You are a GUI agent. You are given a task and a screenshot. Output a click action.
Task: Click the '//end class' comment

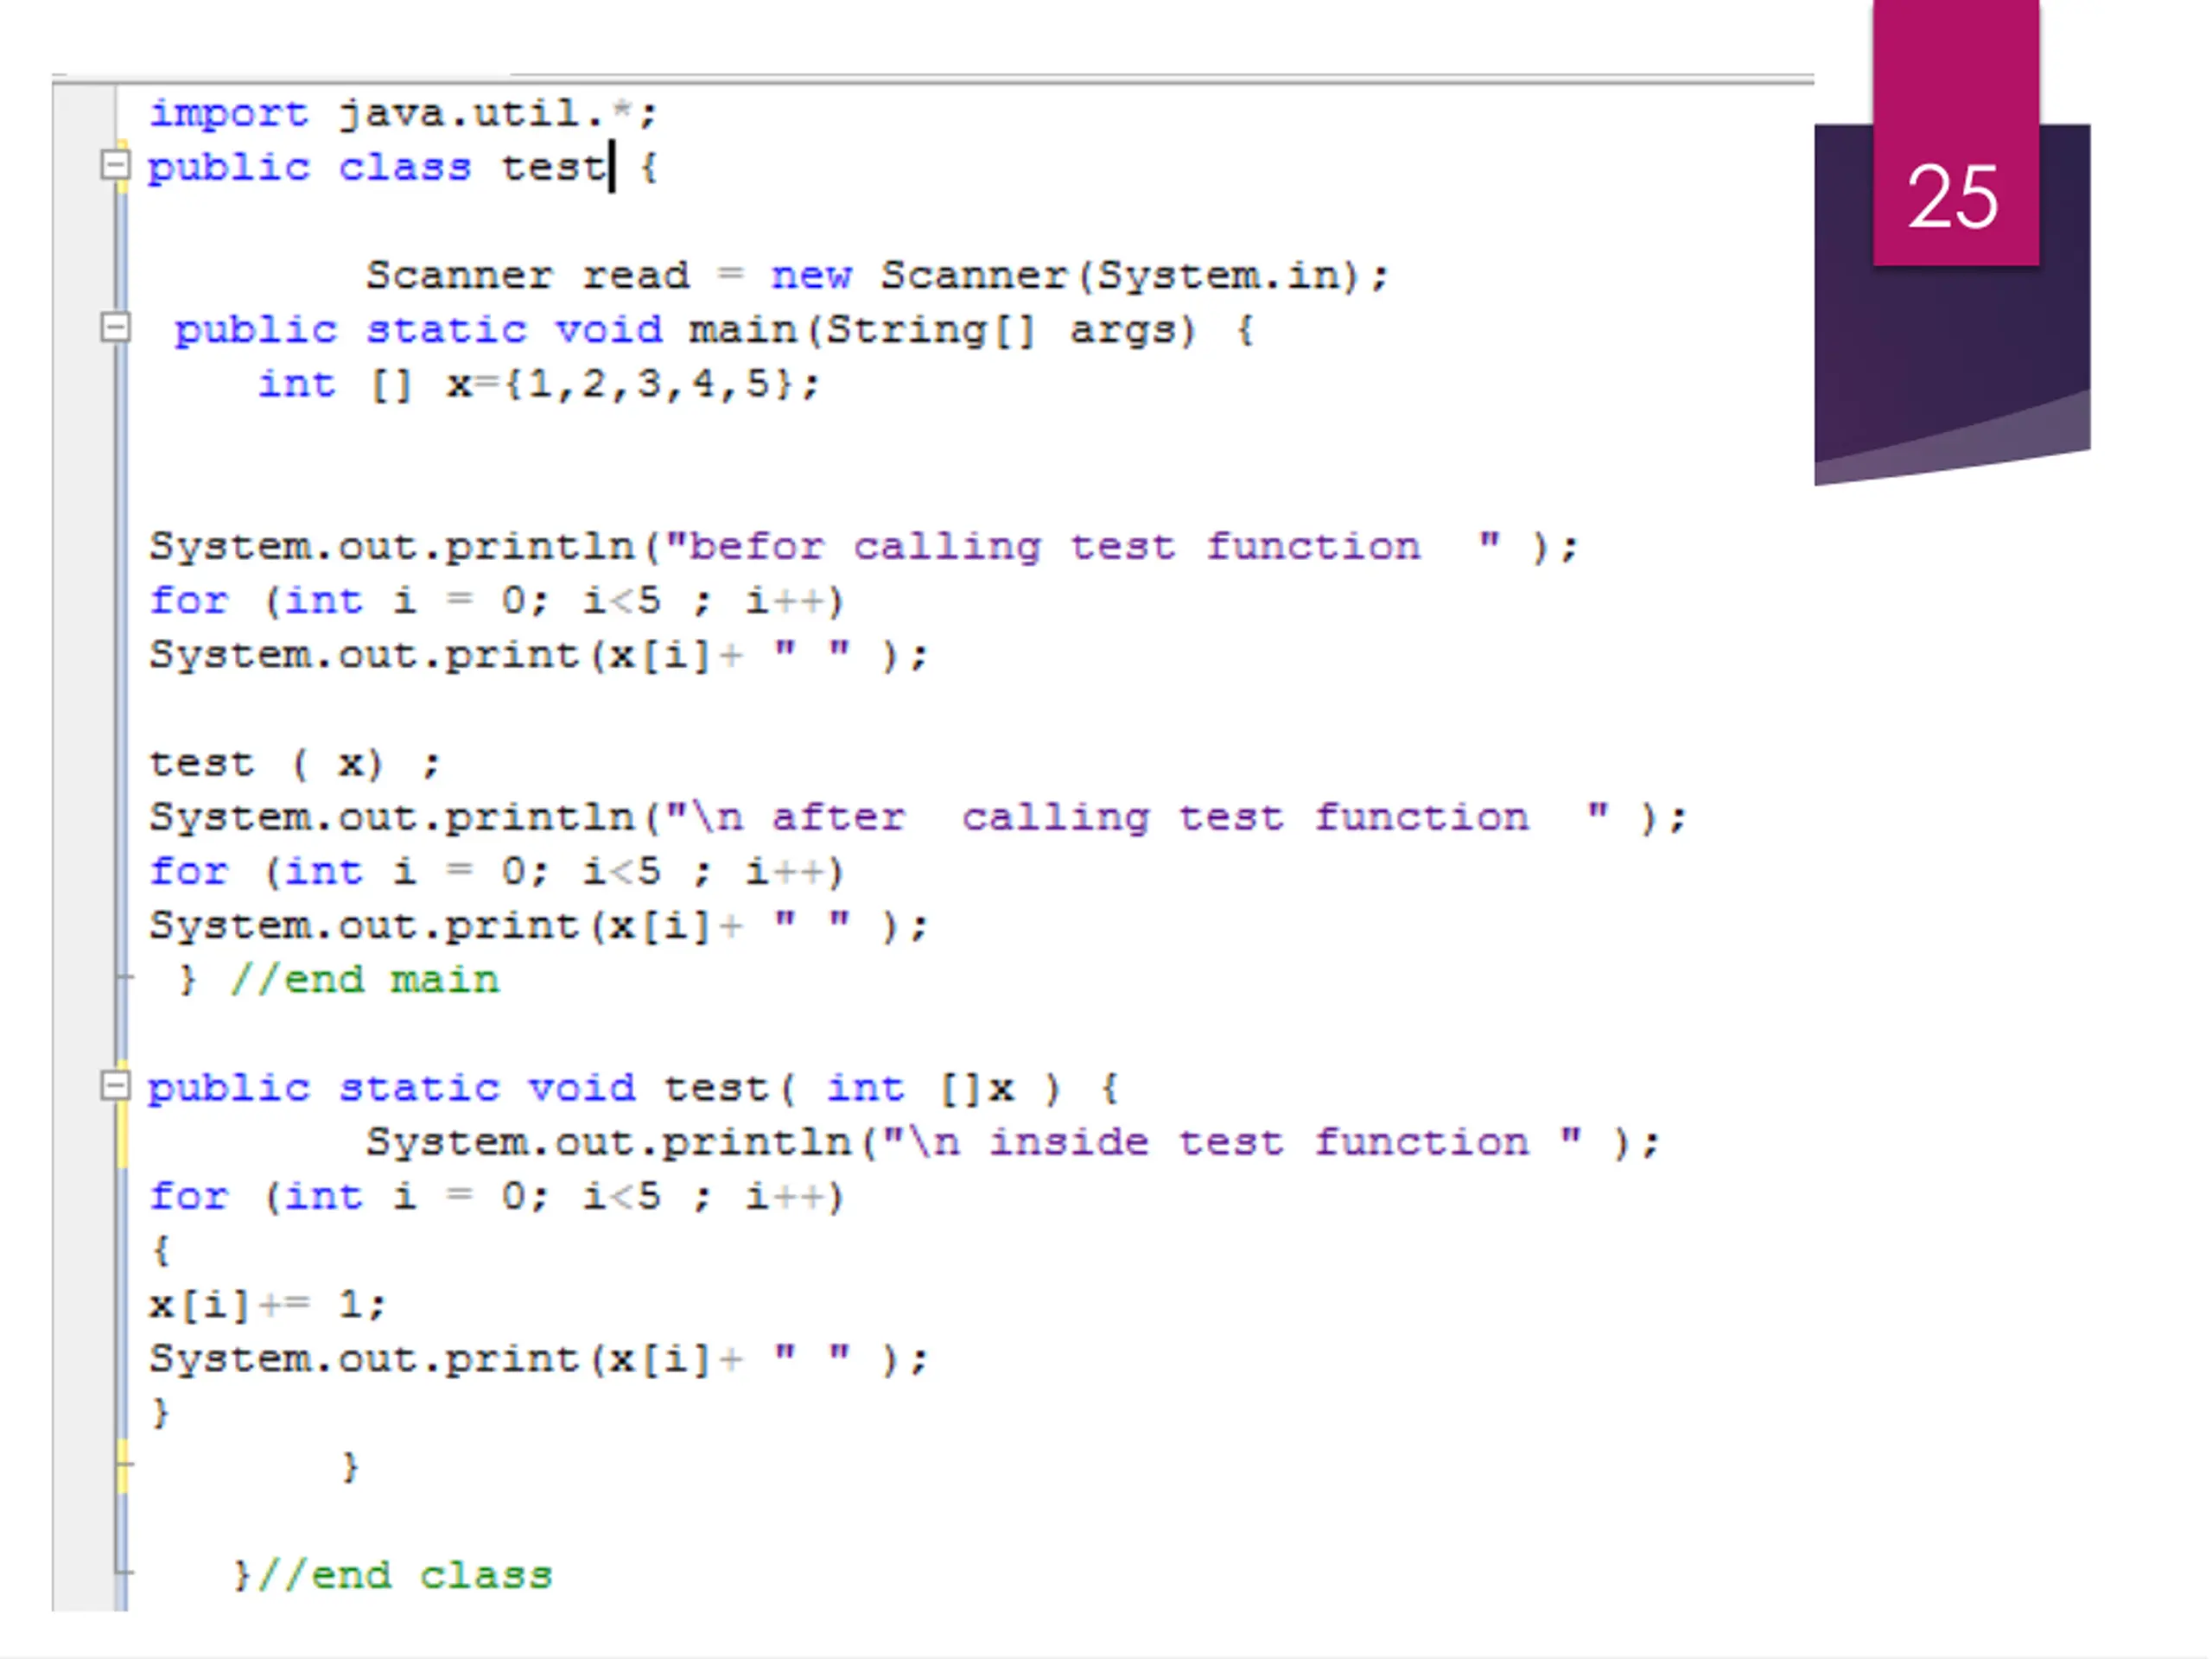(405, 1576)
